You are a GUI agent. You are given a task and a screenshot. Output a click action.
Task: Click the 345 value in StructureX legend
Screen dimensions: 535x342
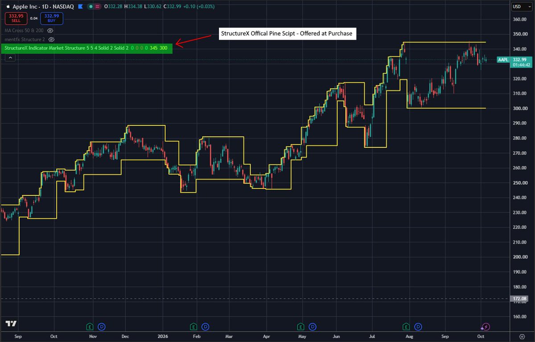[154, 47]
